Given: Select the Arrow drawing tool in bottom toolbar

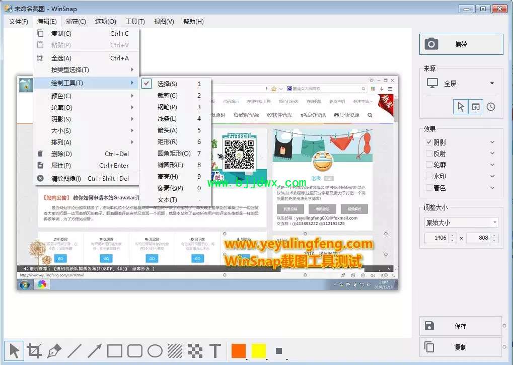Looking at the screenshot, I should [x=95, y=351].
